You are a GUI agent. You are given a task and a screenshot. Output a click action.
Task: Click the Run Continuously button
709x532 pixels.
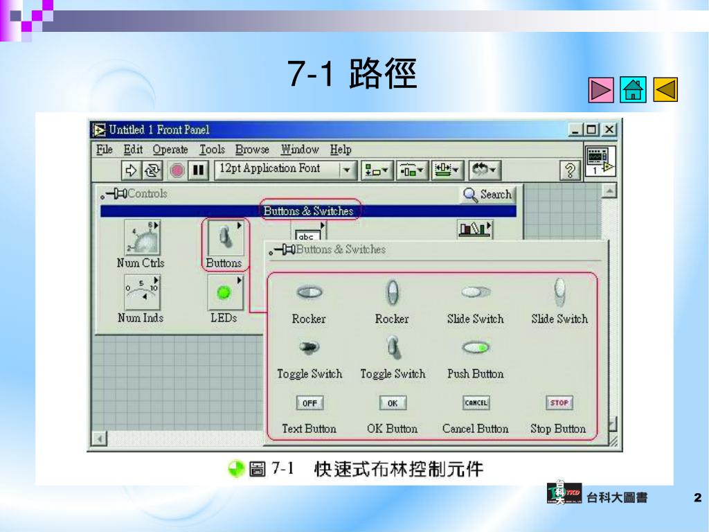coord(152,170)
